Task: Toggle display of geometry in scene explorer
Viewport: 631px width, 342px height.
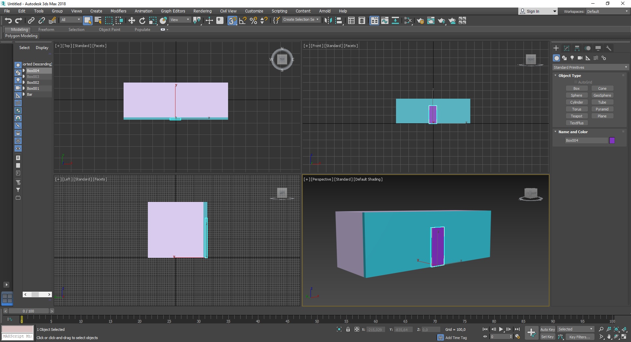Action: [x=18, y=65]
